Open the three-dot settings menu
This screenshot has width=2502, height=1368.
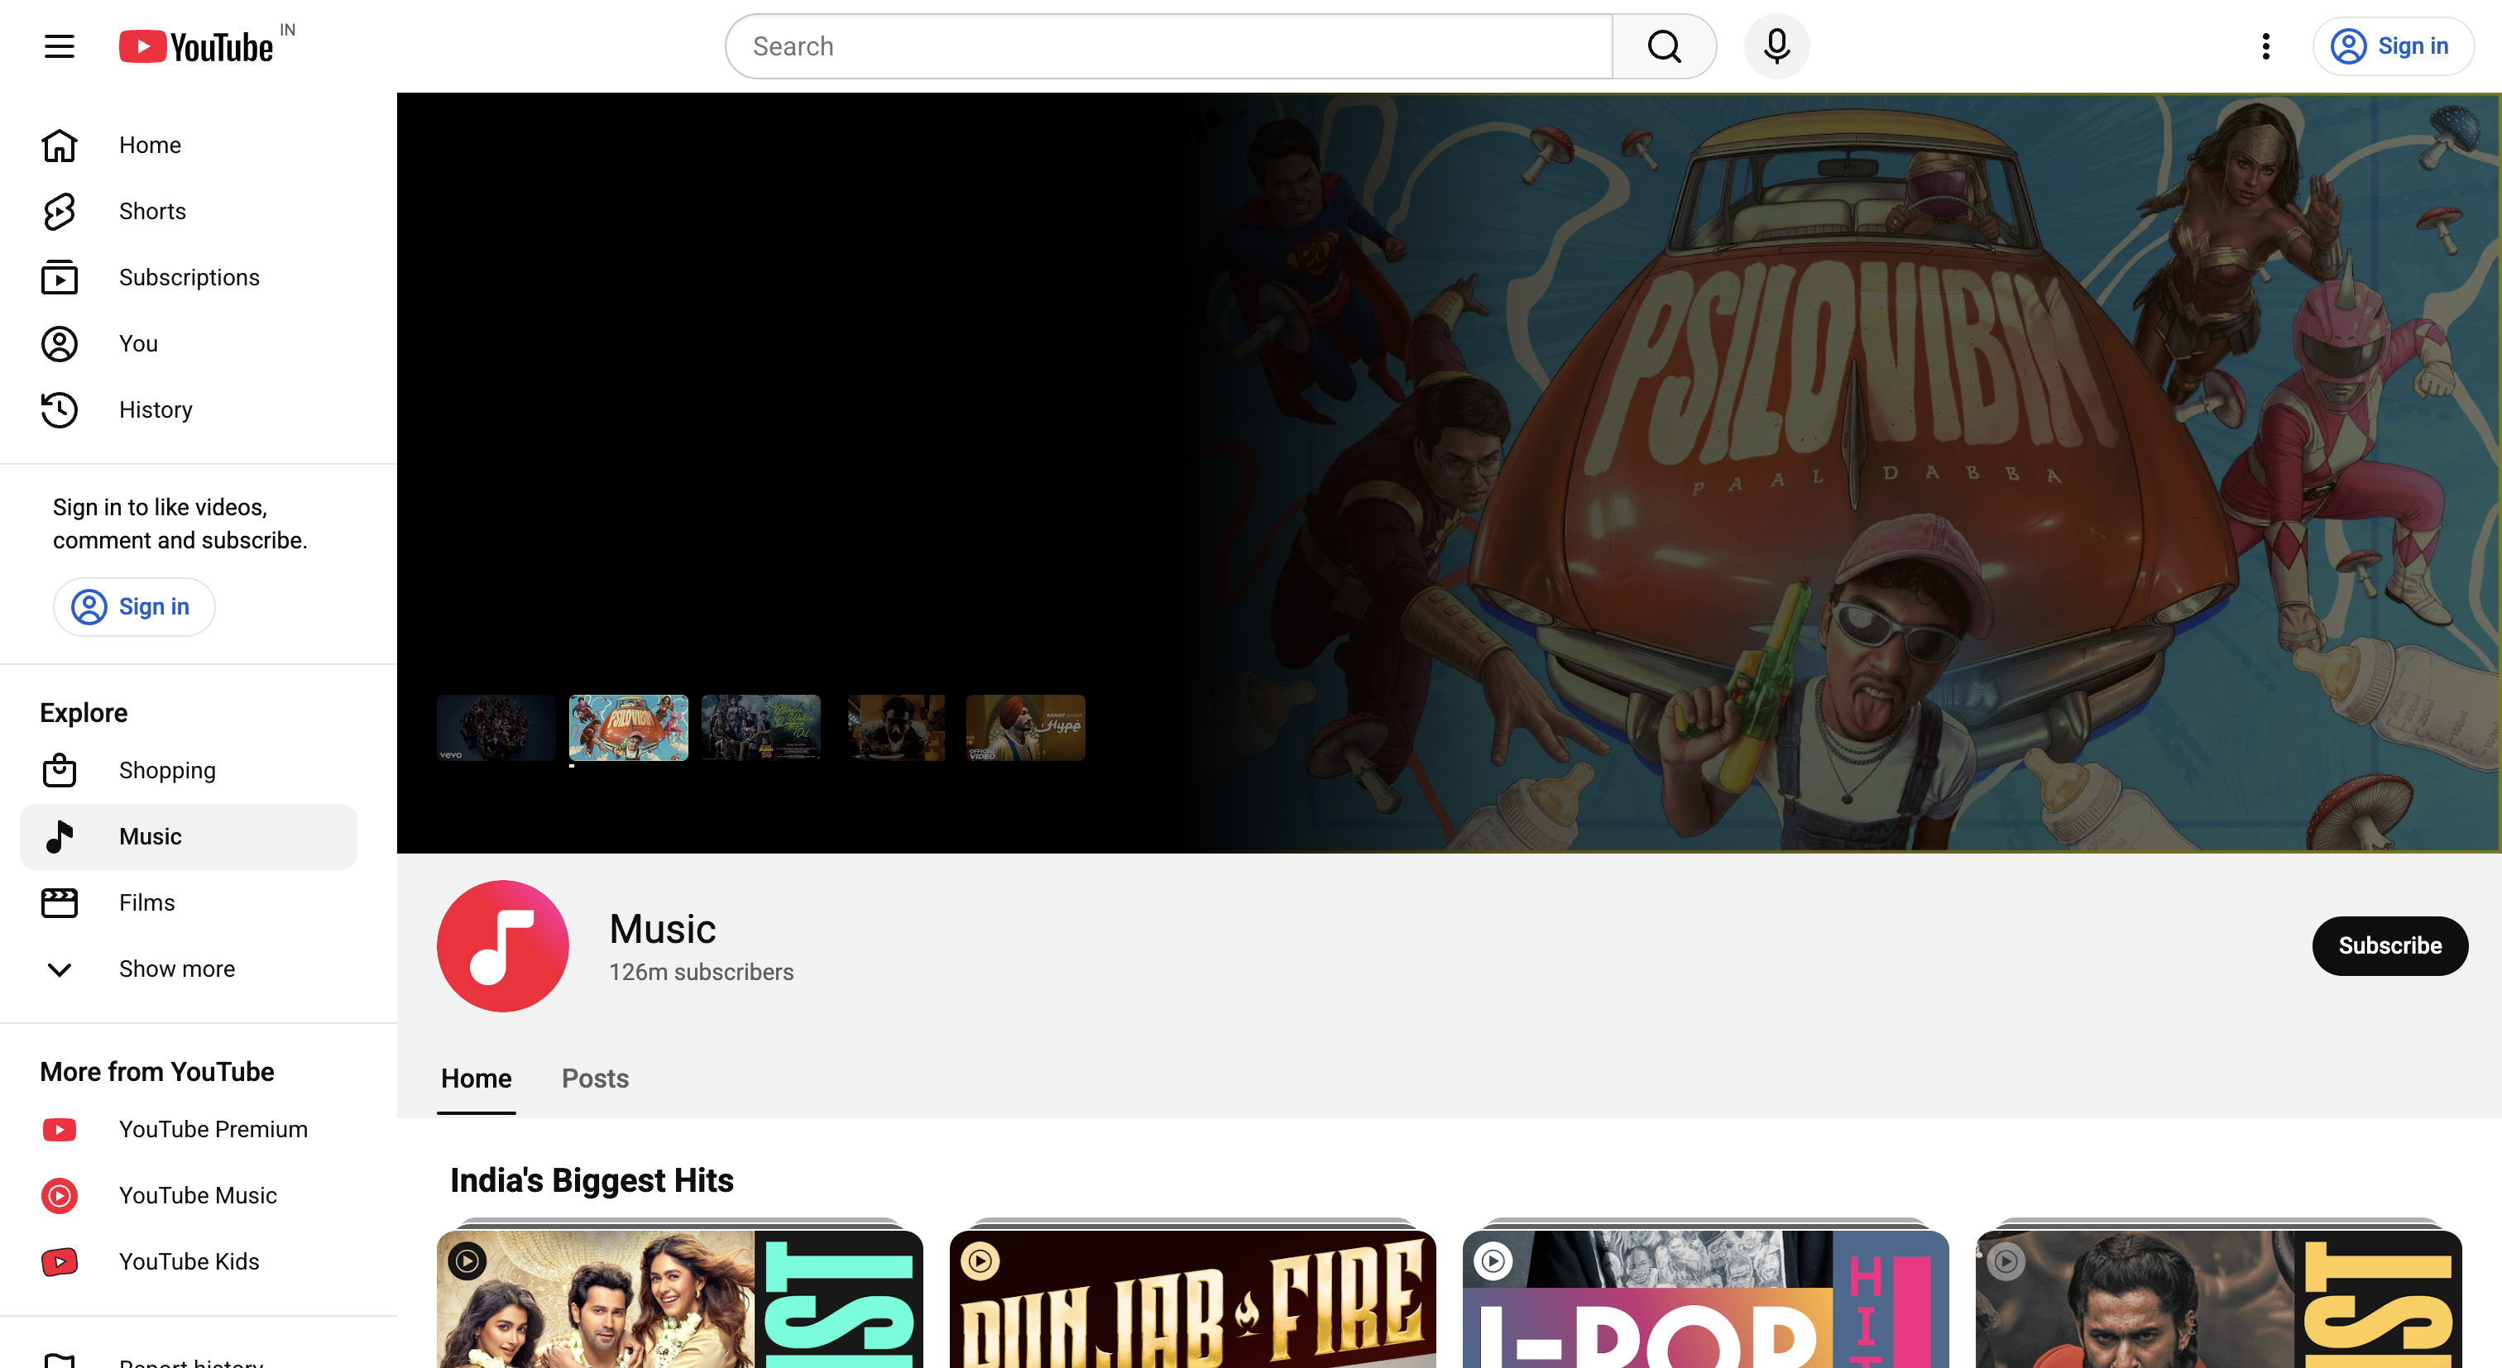coord(2266,46)
